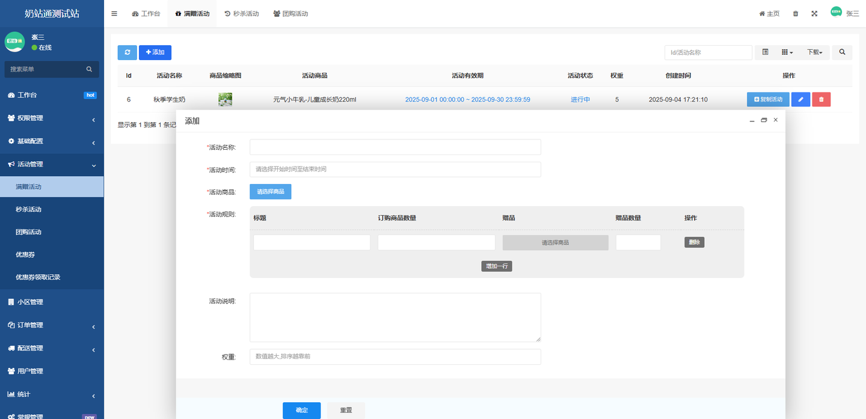
Task: Click the 复制活动 button
Action: pyautogui.click(x=768, y=100)
